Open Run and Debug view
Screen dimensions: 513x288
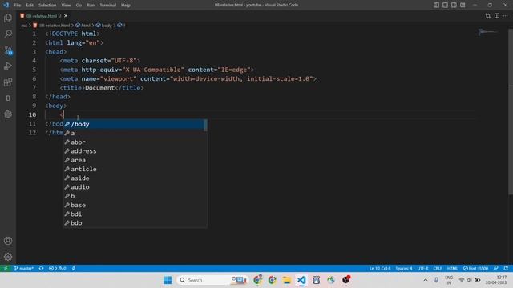8,66
